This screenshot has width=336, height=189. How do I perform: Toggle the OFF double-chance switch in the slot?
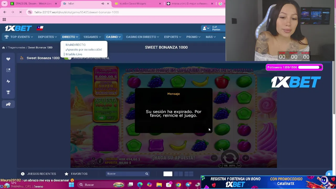[106, 118]
